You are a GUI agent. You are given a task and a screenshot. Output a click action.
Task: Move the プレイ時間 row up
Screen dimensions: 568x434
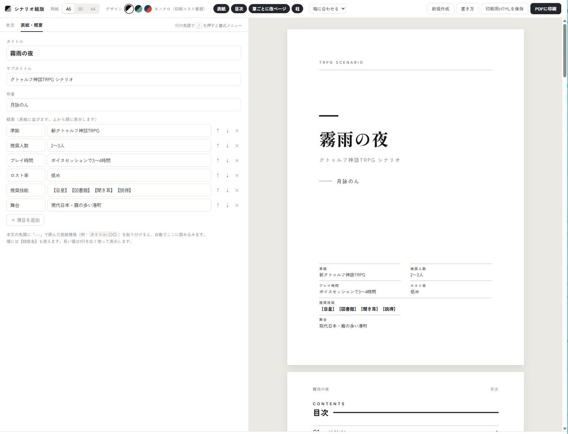(x=218, y=160)
